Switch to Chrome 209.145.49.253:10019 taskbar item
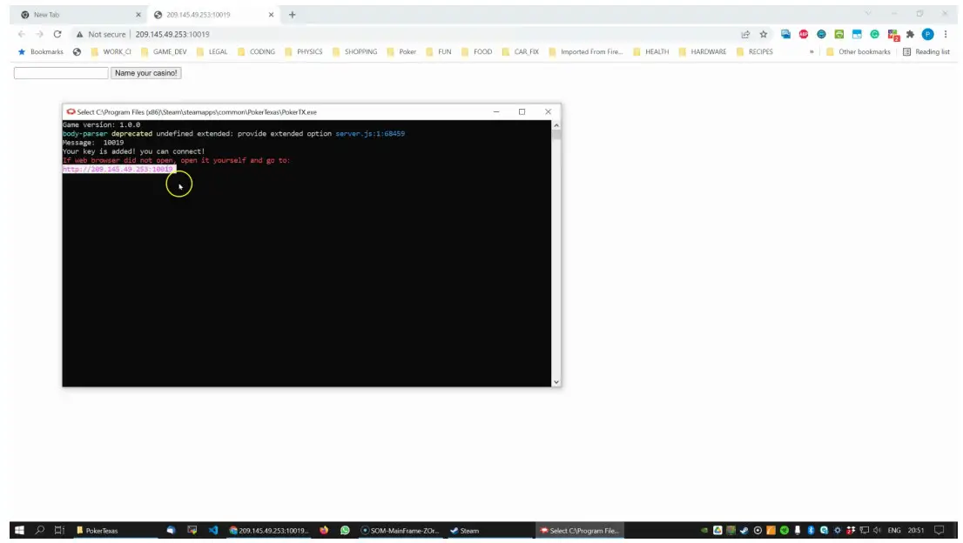The width and height of the screenshot is (963, 543). click(x=268, y=530)
